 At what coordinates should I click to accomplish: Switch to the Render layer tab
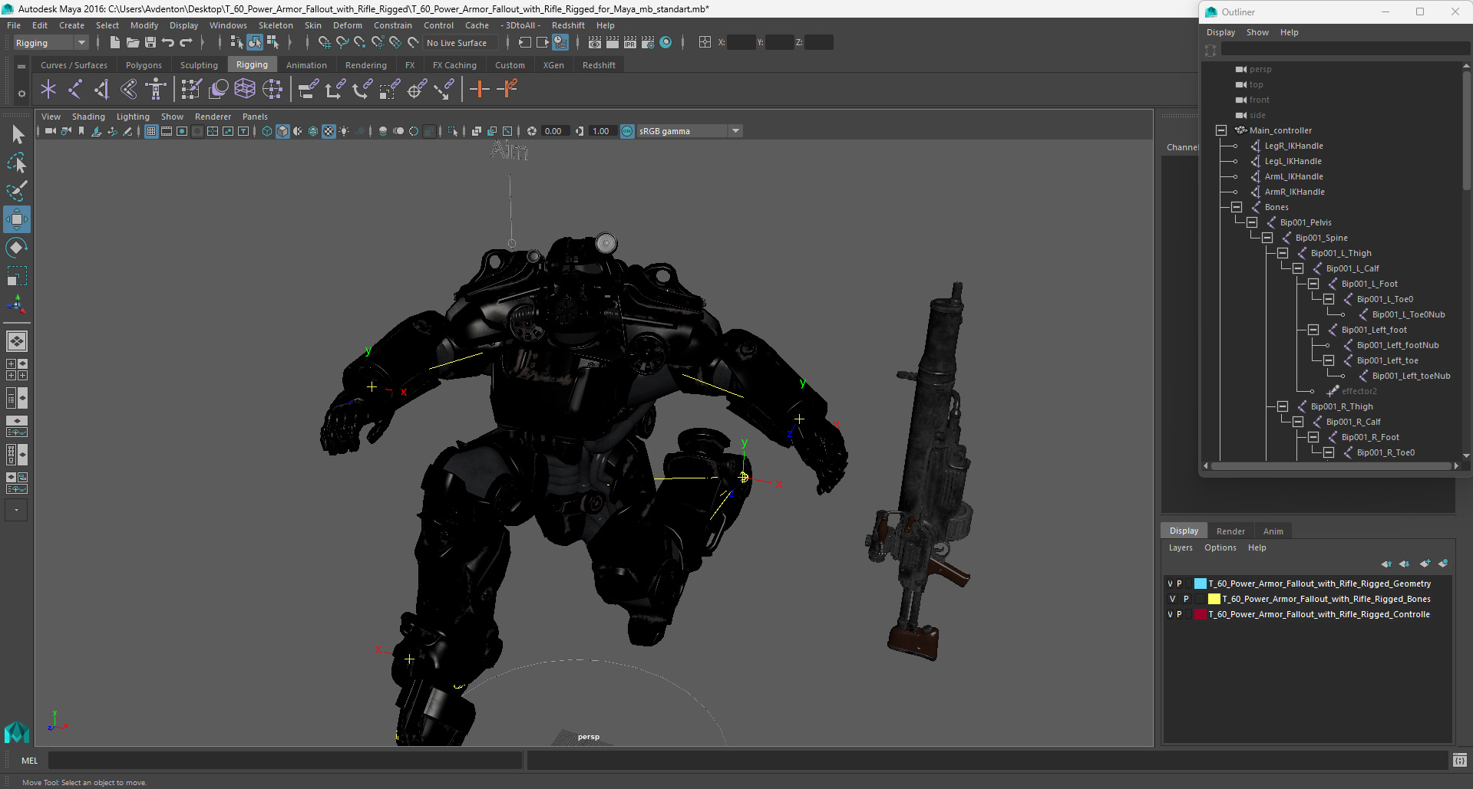click(x=1230, y=531)
